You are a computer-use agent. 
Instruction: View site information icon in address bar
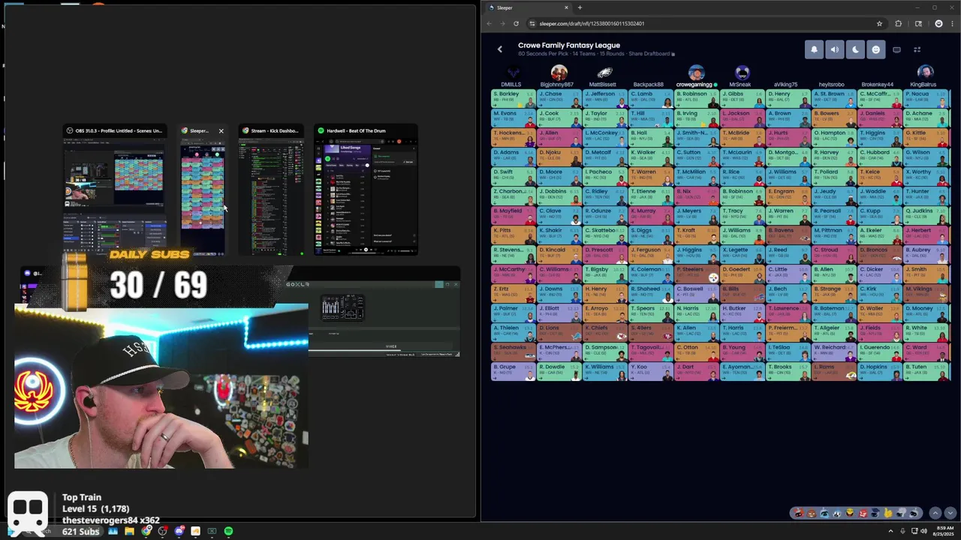tap(532, 23)
